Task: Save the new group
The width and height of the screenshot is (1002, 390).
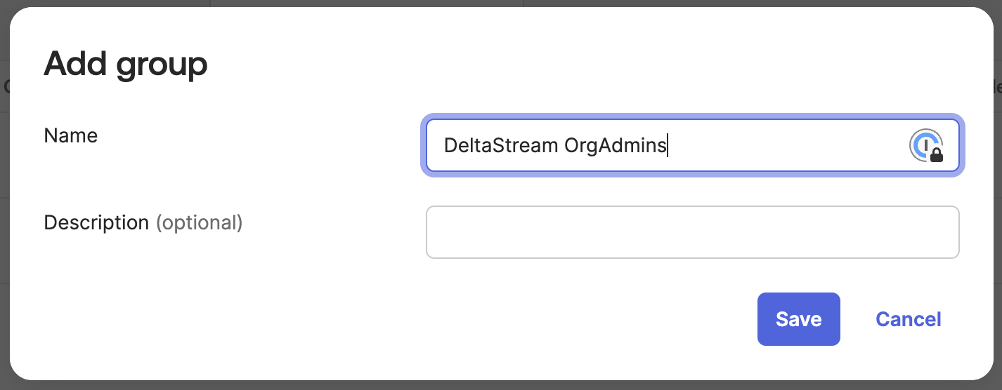Action: pyautogui.click(x=798, y=319)
